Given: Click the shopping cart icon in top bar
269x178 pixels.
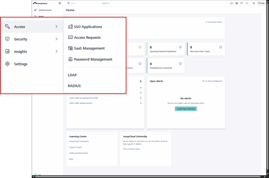Looking at the screenshot, I should tap(254, 3).
